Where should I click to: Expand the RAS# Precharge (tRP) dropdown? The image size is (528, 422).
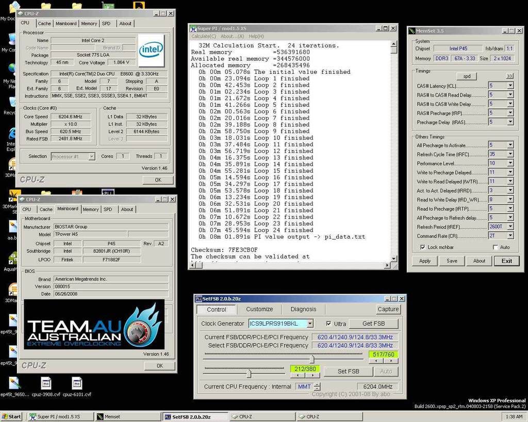pos(510,113)
